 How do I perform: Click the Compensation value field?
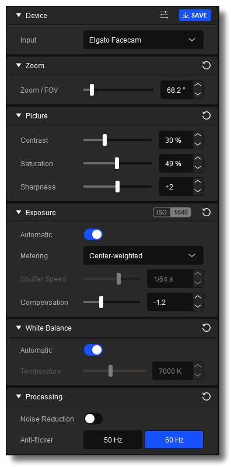tap(170, 303)
